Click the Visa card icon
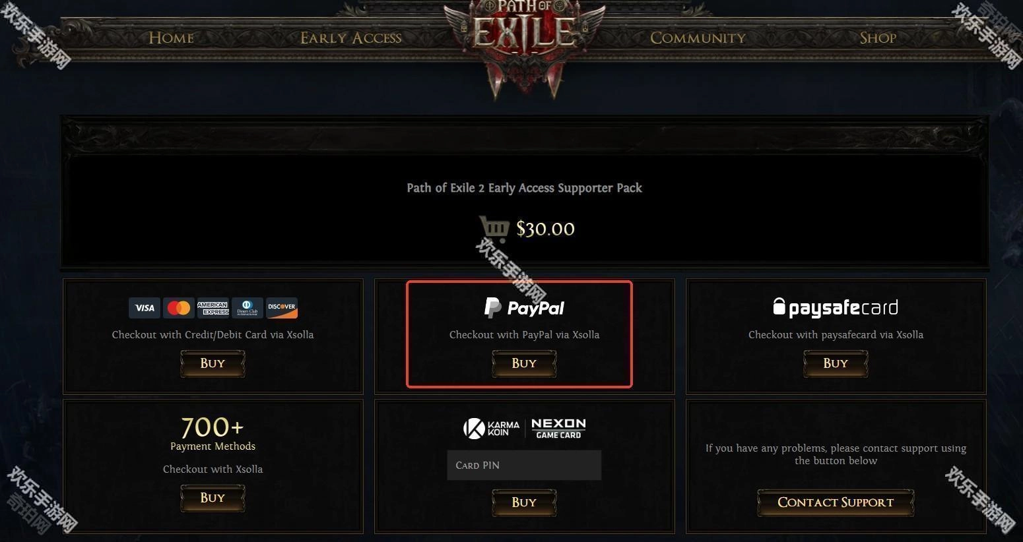The height and width of the screenshot is (542, 1023). coord(145,308)
